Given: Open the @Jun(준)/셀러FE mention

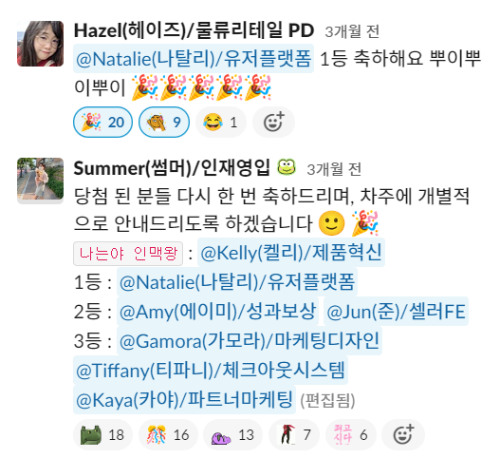Looking at the screenshot, I should (x=396, y=311).
